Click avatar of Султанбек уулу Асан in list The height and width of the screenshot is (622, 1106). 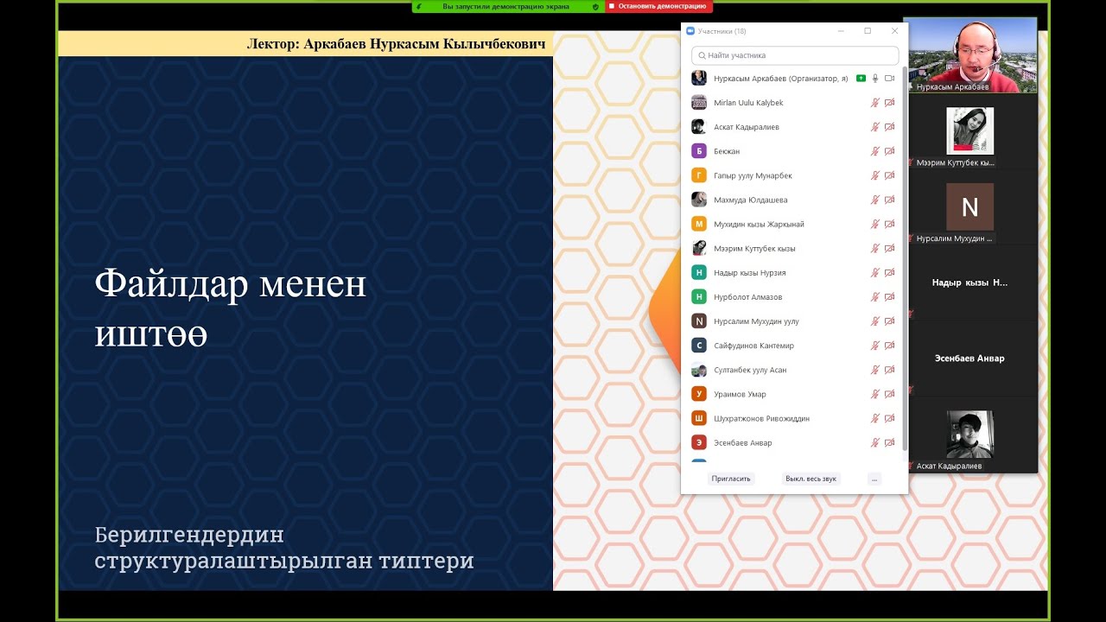click(699, 370)
